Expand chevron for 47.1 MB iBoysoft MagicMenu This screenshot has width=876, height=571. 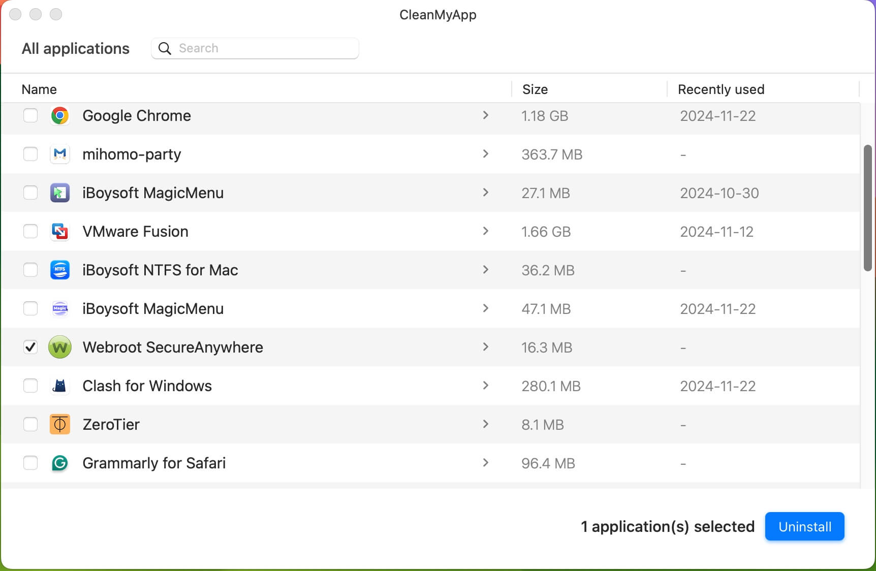[486, 308]
